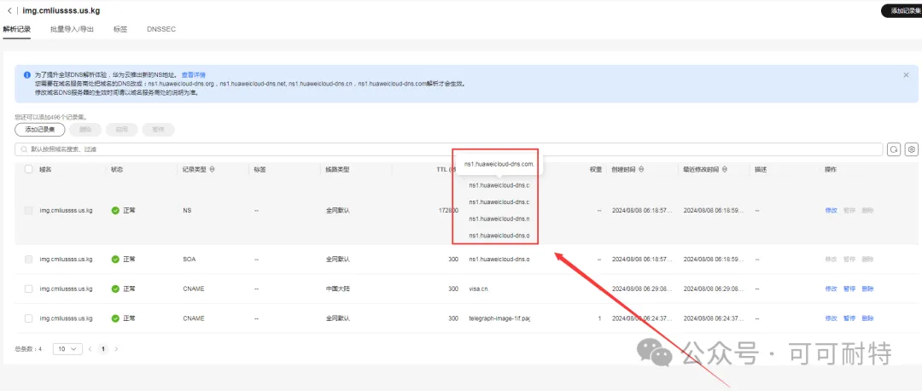Go to previous page arrow in pagination
This screenshot has width=922, height=391.
click(90, 348)
